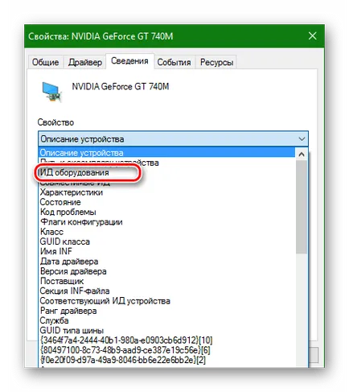Viewport: 349px width, 392px height.
Task: Close the NVIDIA GeForce GT 740M properties window
Action: 312,35
